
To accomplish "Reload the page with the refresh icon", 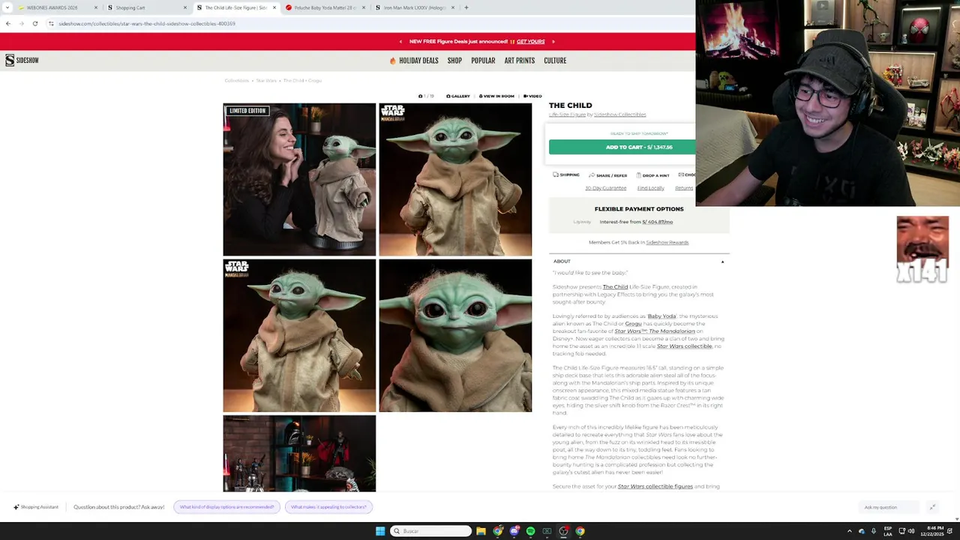I will [x=34, y=23].
